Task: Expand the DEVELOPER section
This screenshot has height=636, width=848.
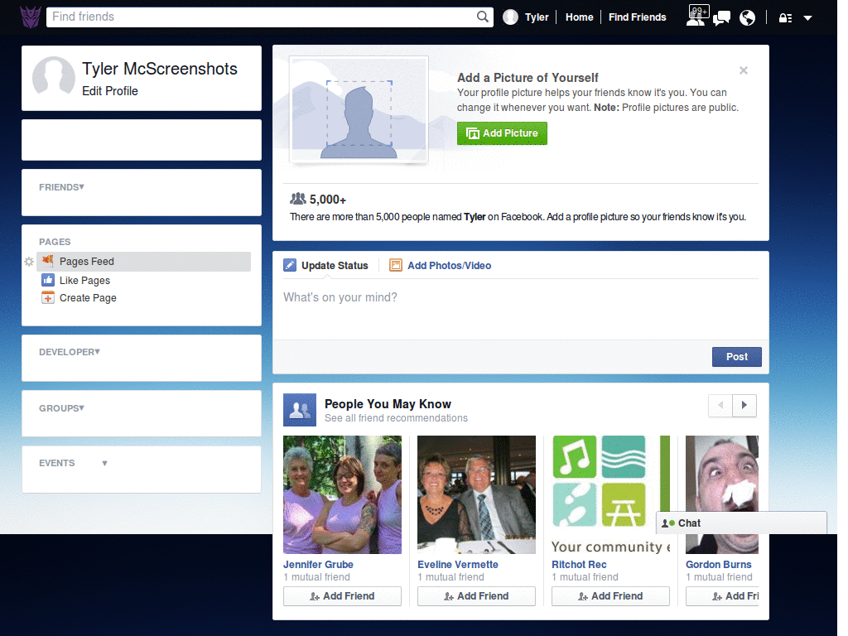Action: tap(70, 352)
